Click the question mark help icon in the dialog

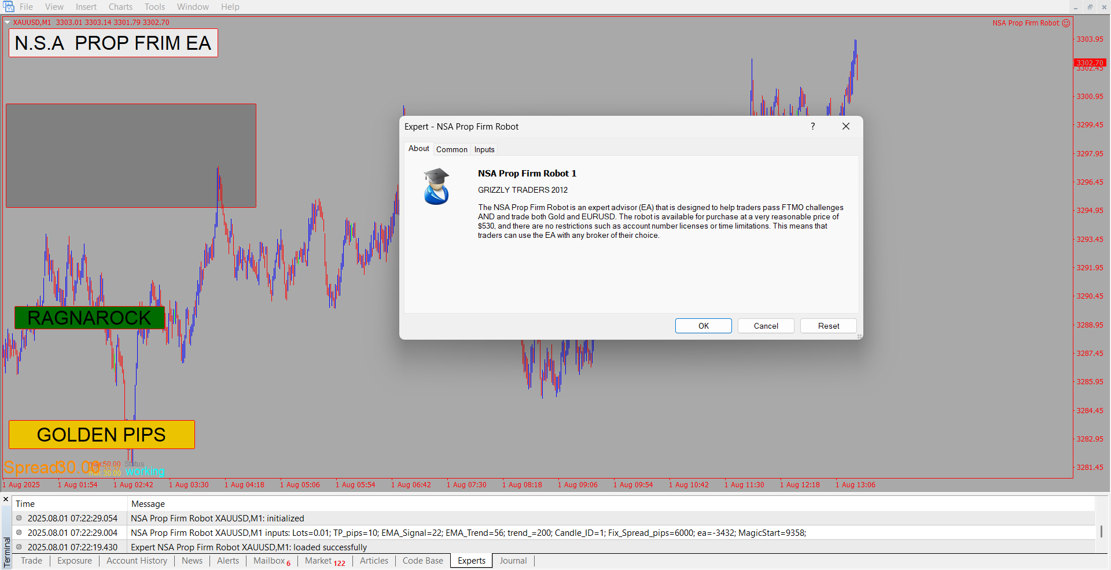[812, 126]
